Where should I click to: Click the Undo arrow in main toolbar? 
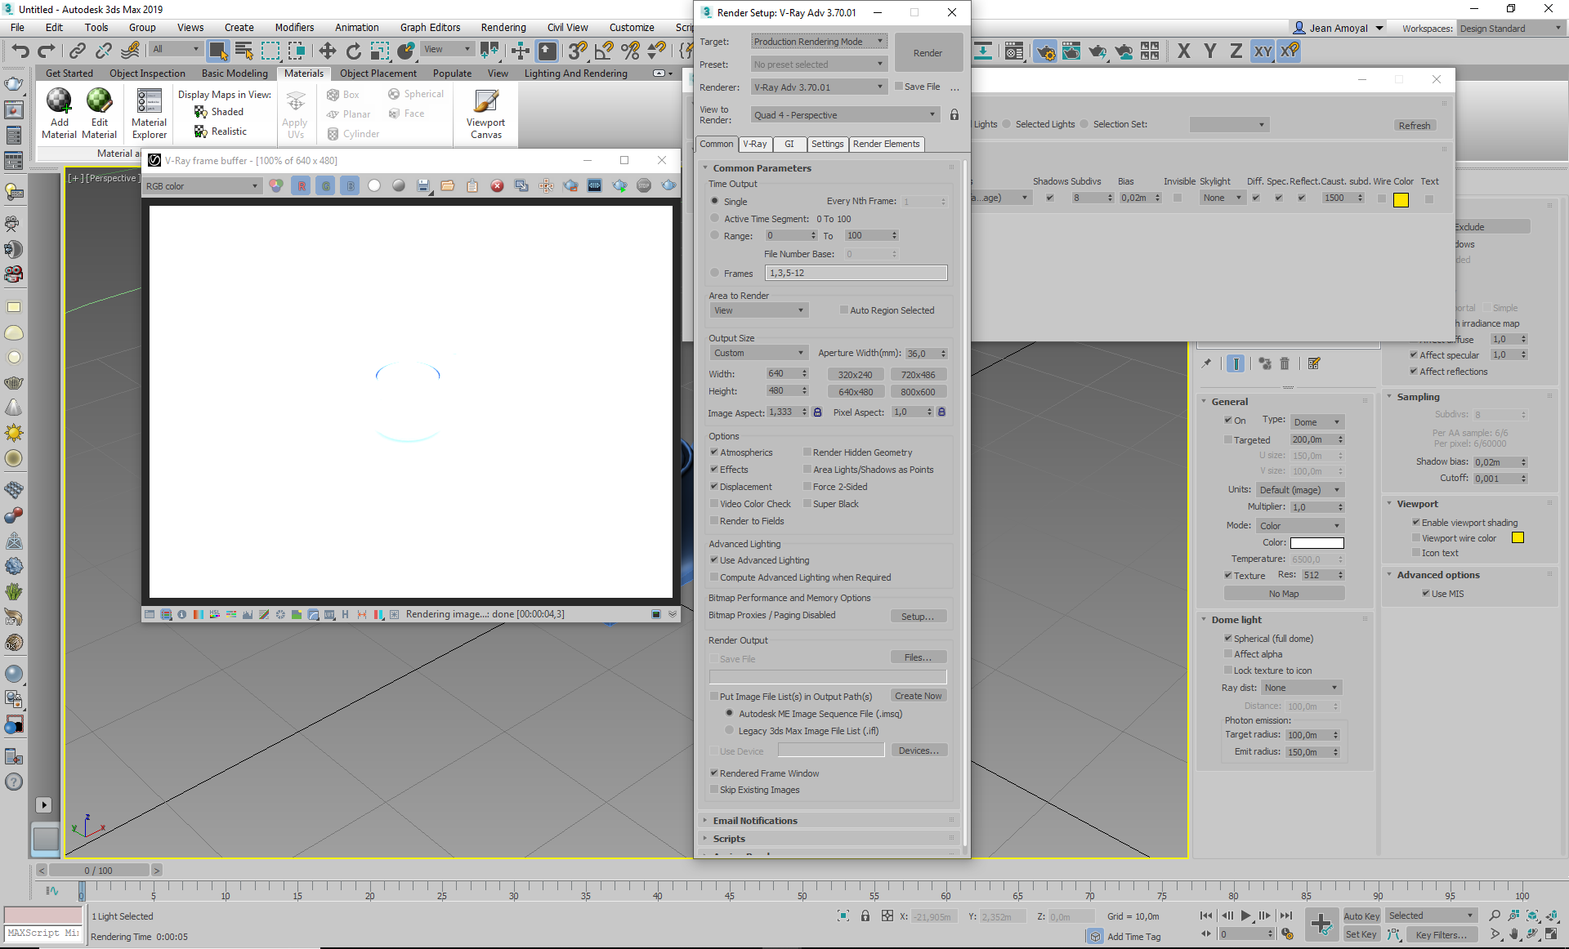[x=20, y=51]
